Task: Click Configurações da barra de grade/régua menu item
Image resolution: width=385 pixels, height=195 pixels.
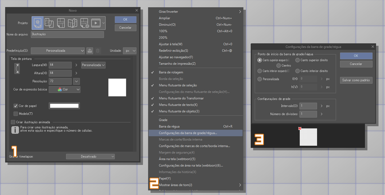Action: pyautogui.click(x=188, y=133)
